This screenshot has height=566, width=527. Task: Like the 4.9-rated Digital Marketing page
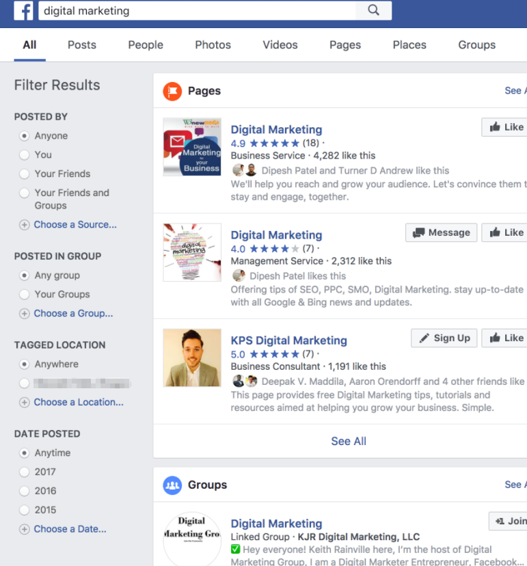[504, 127]
